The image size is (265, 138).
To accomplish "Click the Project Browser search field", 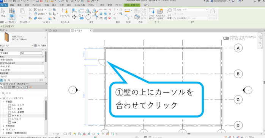I will [x=23, y=93].
